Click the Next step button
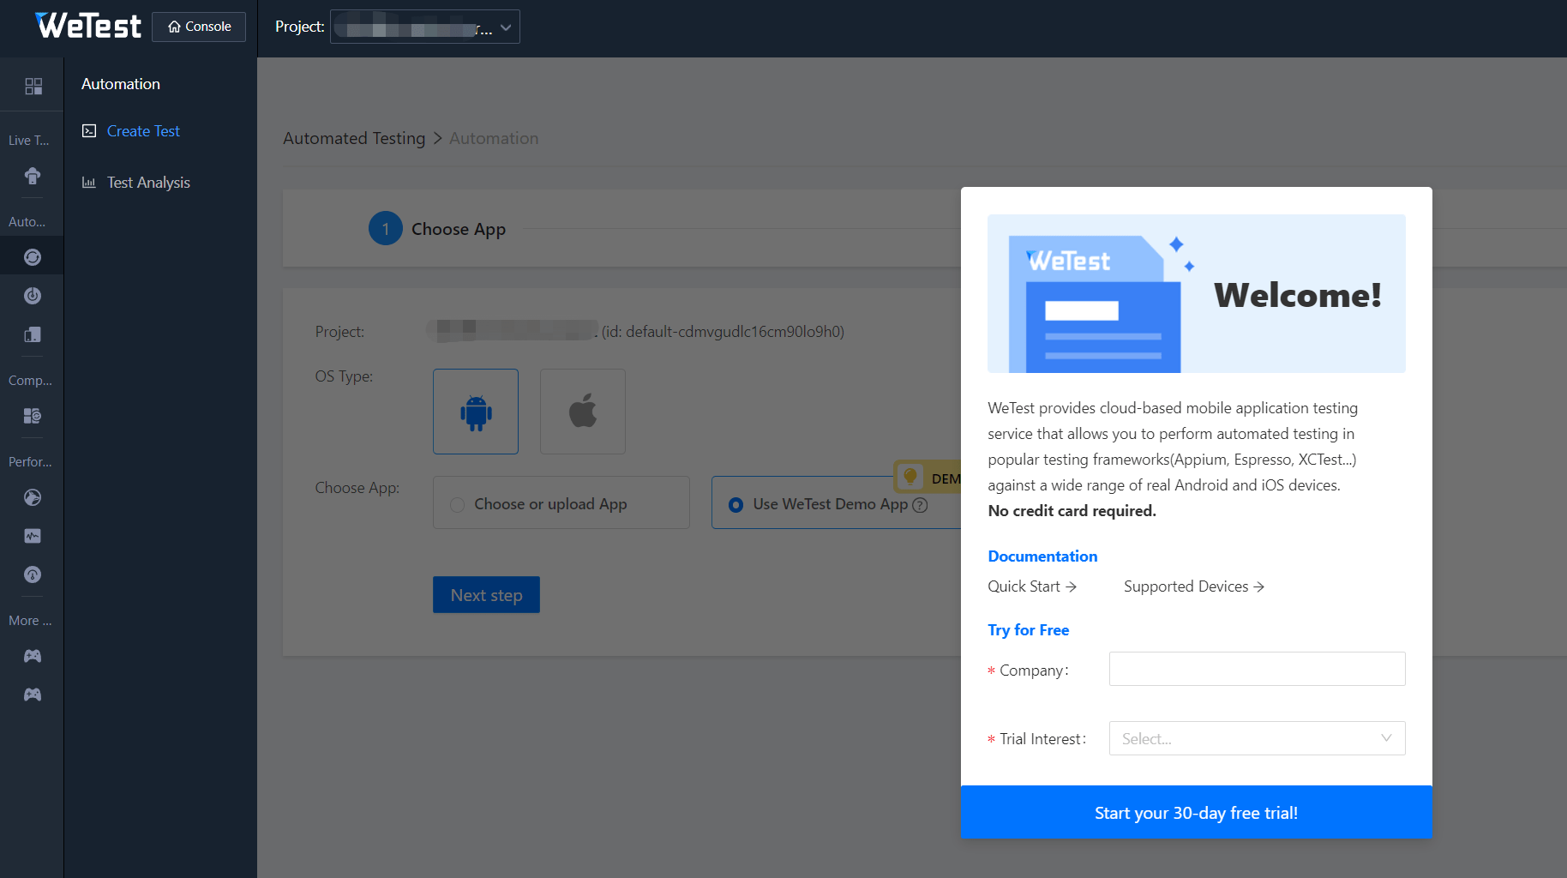 click(x=486, y=595)
